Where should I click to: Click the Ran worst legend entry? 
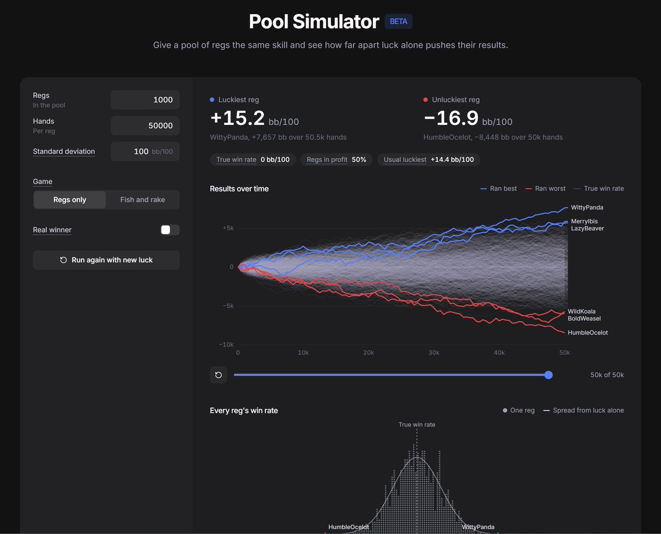545,189
